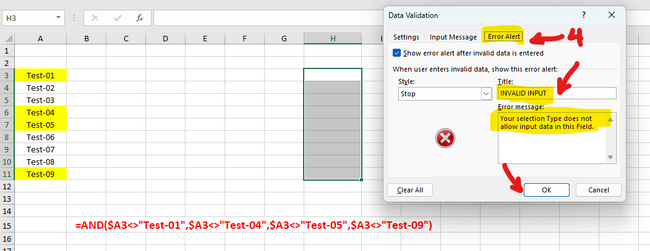The width and height of the screenshot is (650, 251).
Task: Click the red AND formula text in row 15
Action: point(254,226)
